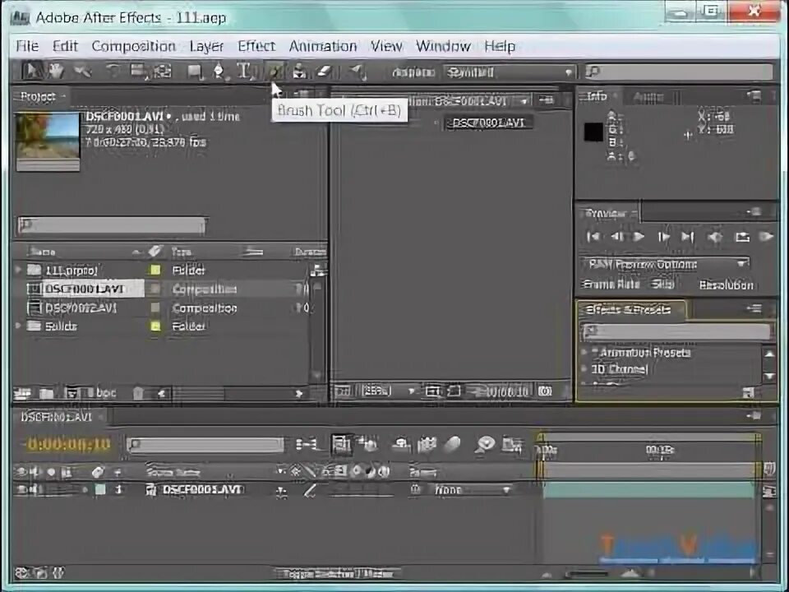789x592 pixels.
Task: Click the Effects & Presets search field
Action: 676,331
